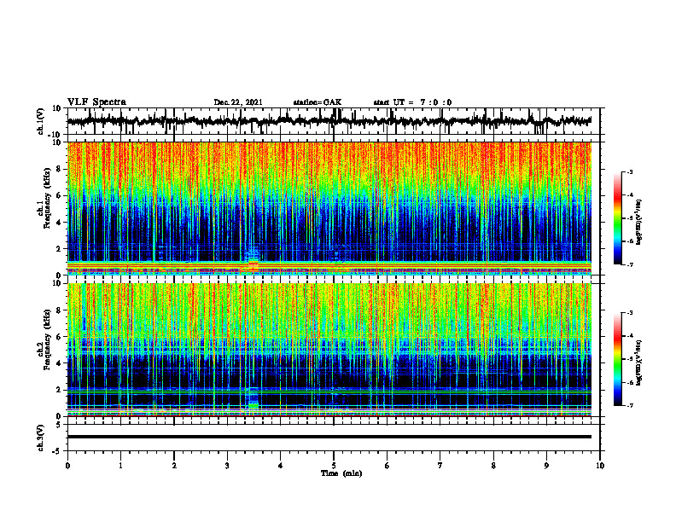This screenshot has height=522, width=676.
Task: Click the 'start UT = 7 : 0 : 0' text
Action: pyautogui.click(x=412, y=102)
